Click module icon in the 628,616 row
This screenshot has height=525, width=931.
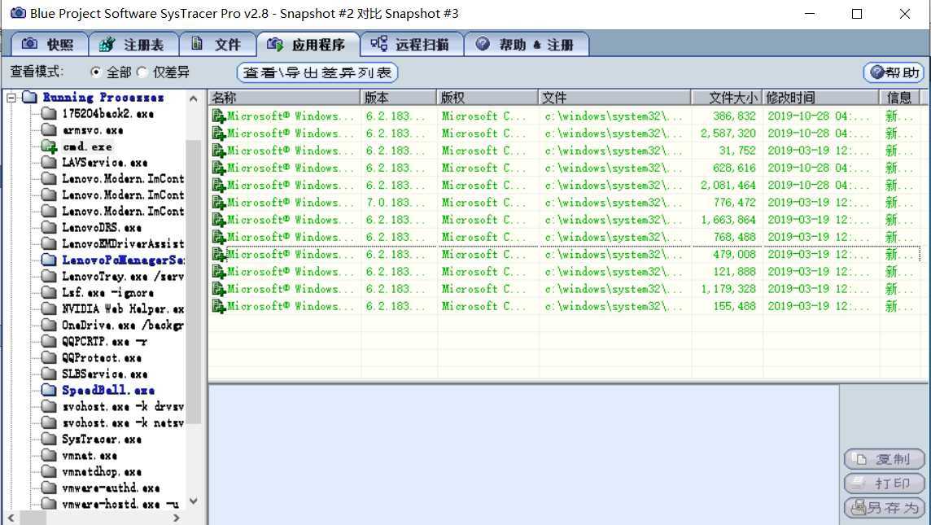click(x=219, y=168)
